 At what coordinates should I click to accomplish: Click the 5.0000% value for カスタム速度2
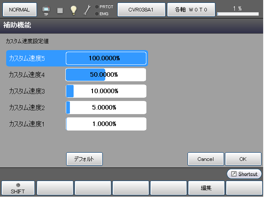[x=106, y=108]
